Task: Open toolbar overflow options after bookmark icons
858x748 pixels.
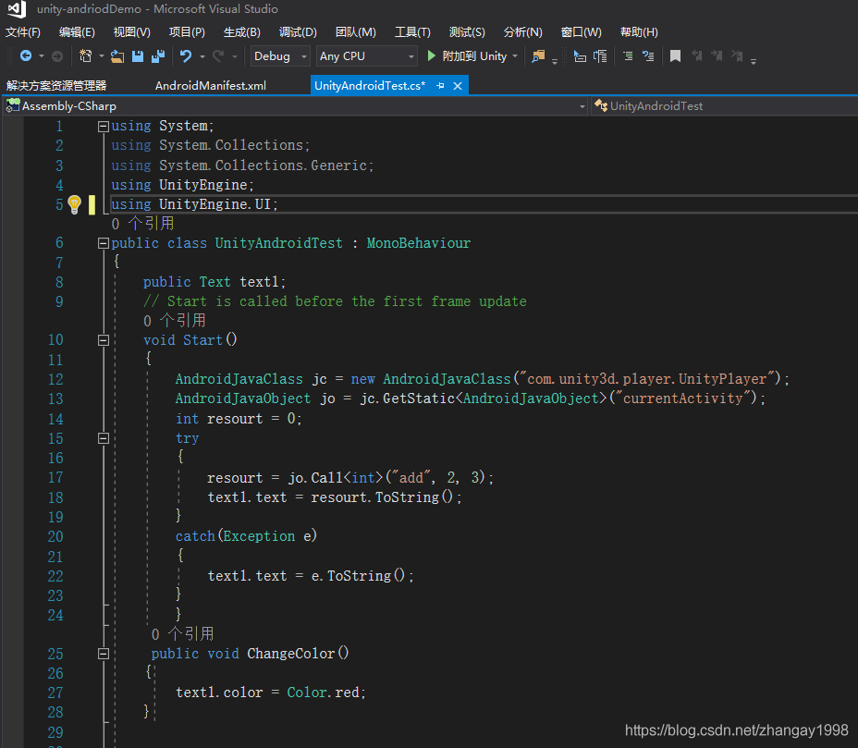Action: 754,61
